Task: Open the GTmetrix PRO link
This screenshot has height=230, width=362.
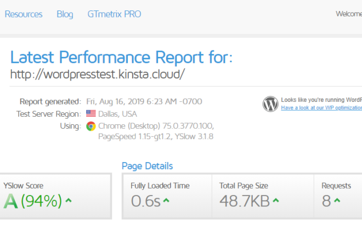Action: point(114,14)
